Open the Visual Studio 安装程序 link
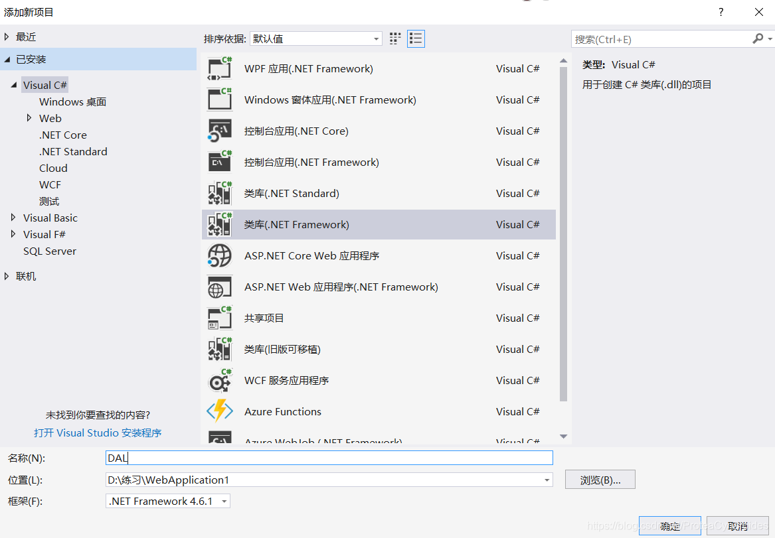The width and height of the screenshot is (775, 538). (98, 433)
